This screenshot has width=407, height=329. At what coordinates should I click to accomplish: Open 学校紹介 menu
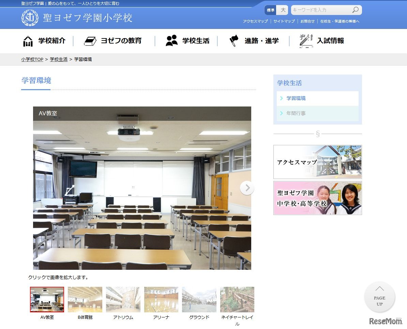(52, 41)
